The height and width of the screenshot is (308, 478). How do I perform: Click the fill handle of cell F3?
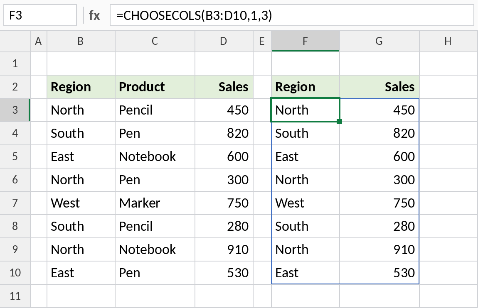point(340,122)
